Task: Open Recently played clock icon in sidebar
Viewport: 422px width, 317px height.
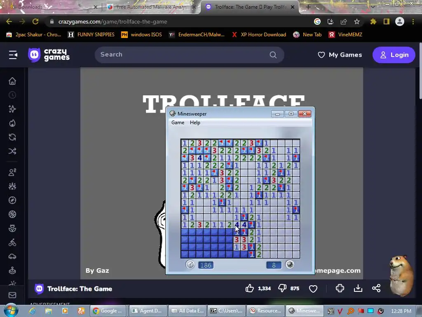Action: click(x=12, y=95)
